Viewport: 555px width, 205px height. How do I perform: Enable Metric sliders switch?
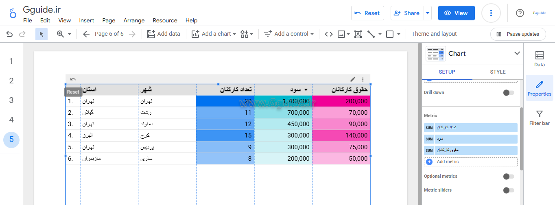508,190
